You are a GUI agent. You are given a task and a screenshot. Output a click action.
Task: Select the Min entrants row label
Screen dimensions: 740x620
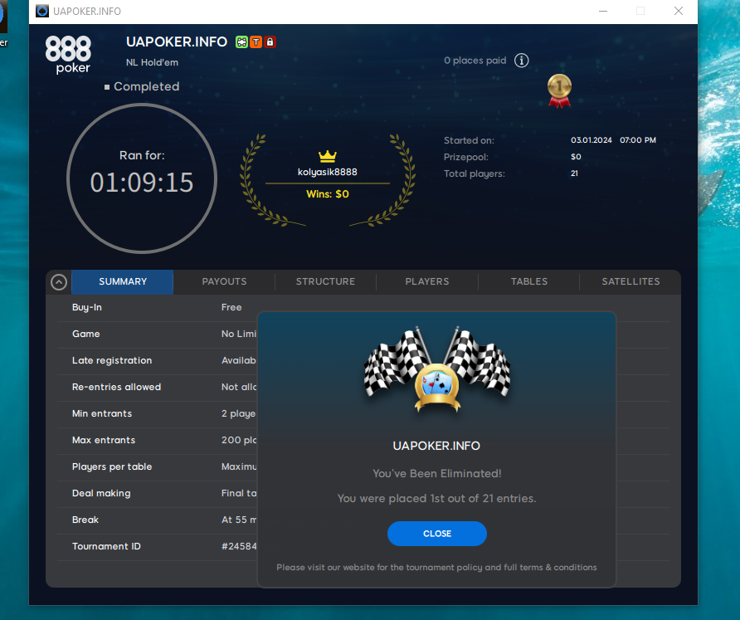(102, 413)
